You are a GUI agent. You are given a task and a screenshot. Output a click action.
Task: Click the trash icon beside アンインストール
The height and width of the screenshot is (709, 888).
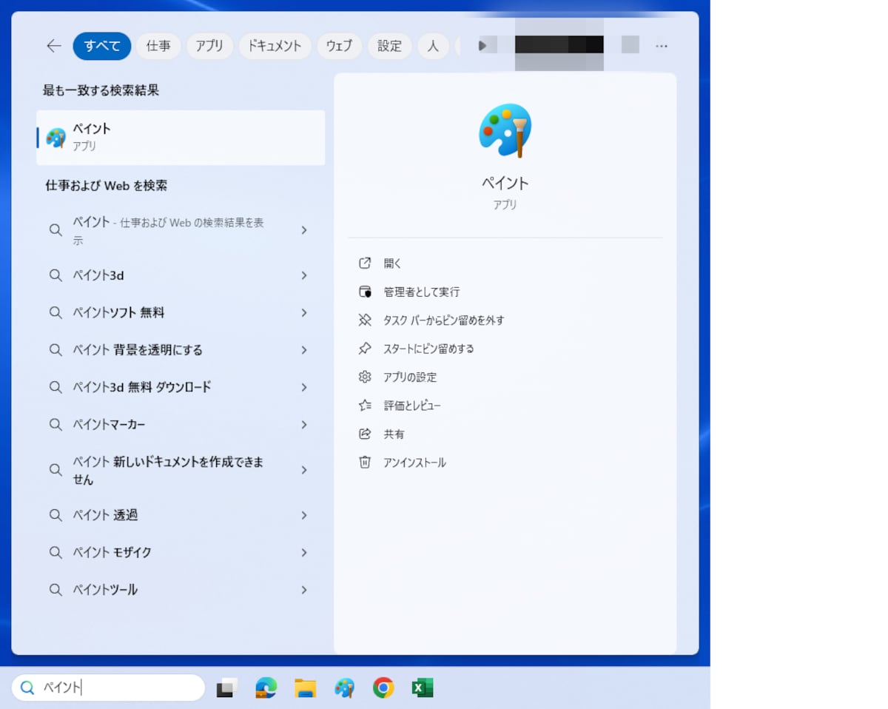(x=364, y=463)
